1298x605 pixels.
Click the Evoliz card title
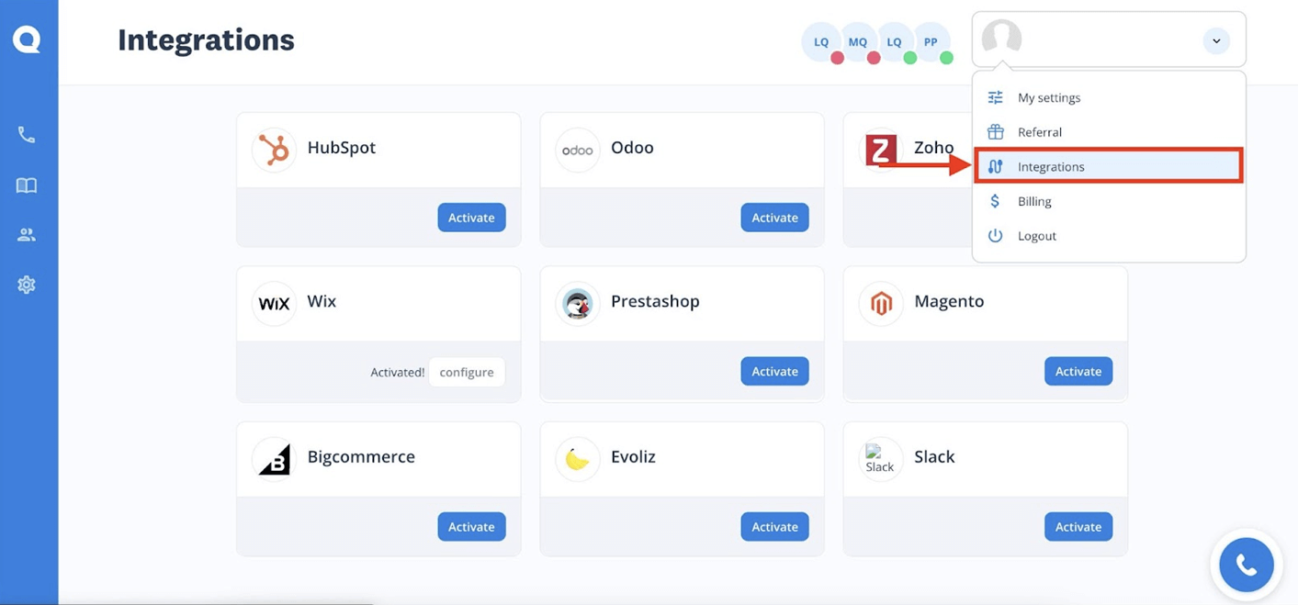click(633, 457)
